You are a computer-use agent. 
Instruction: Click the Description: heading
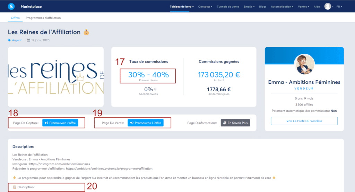[23, 147]
